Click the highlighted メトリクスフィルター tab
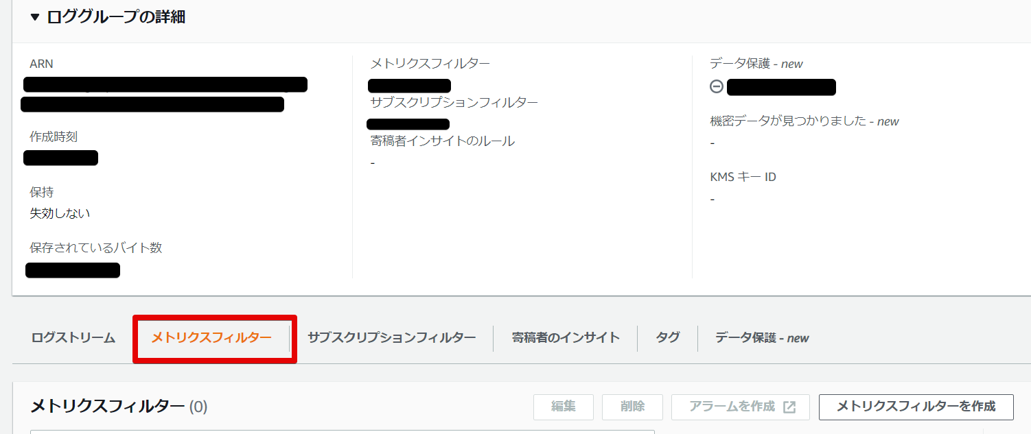 tap(214, 337)
